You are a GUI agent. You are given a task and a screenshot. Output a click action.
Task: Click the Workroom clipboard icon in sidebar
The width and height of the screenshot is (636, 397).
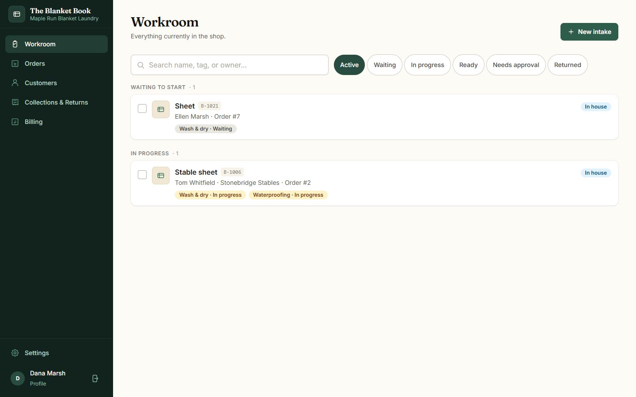click(15, 44)
